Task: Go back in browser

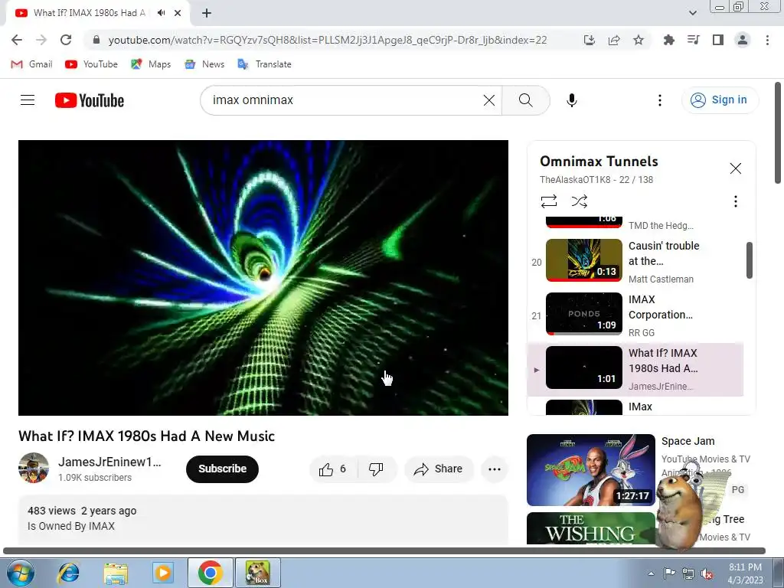Action: (x=17, y=40)
